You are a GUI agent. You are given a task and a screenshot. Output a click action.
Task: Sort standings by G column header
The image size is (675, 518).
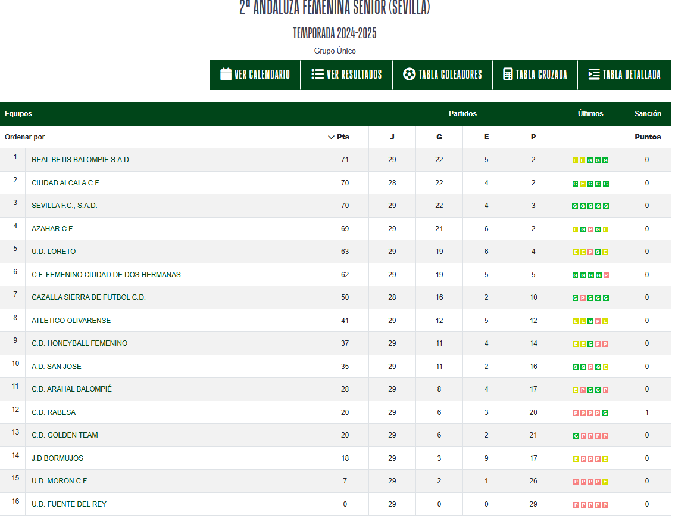[x=439, y=137]
